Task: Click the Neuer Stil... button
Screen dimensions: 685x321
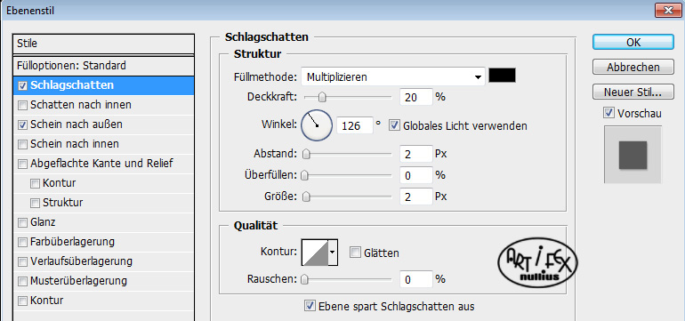Action: pos(633,92)
